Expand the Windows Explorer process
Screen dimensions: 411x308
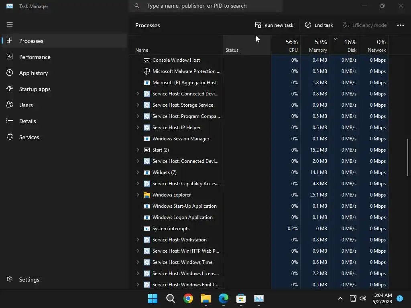click(138, 195)
